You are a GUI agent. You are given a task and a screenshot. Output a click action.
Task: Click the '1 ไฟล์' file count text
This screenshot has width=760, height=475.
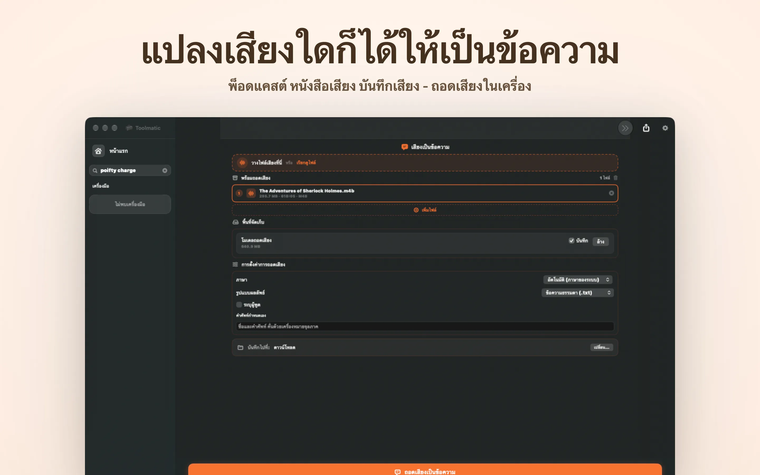tap(605, 178)
